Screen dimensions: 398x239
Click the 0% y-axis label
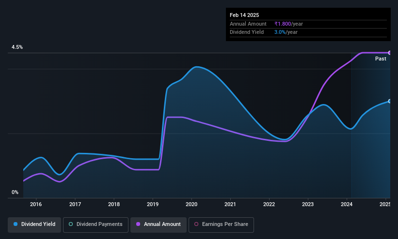(x=15, y=193)
